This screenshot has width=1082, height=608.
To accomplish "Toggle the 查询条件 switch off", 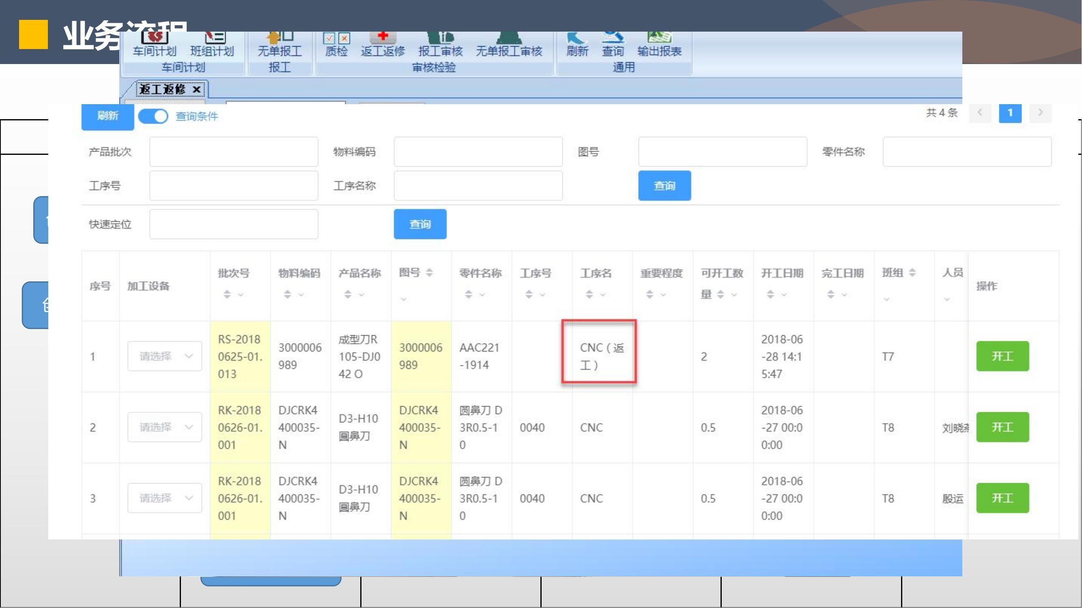I will [x=153, y=116].
